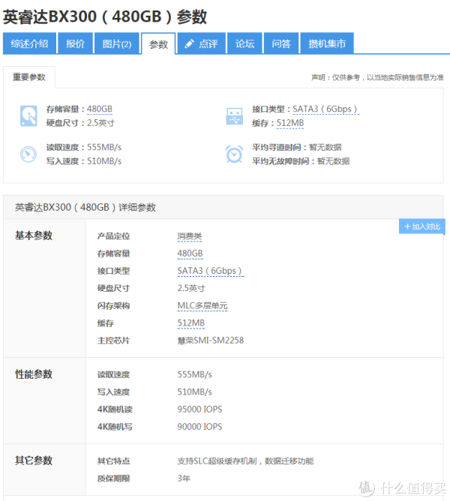450x501 pixels.
Task: Click 512MB link in 基本参数 table
Action: click(190, 323)
